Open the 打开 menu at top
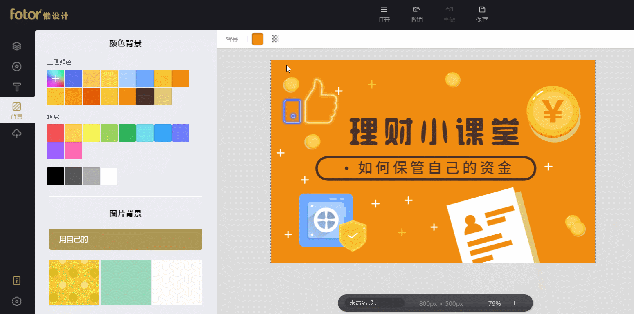 click(384, 14)
